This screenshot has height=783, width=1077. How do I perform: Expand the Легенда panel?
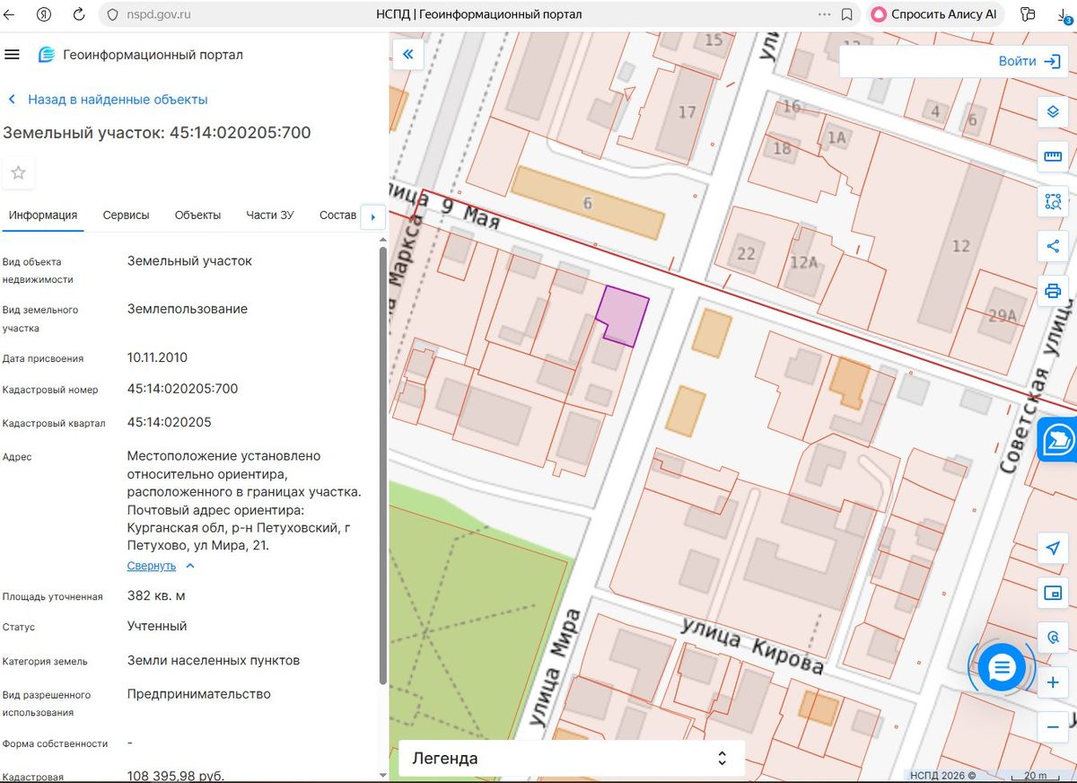pyautogui.click(x=572, y=758)
